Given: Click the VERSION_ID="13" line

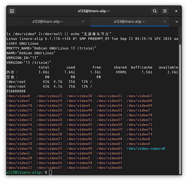Looking at the screenshot, I should coord(22,58).
